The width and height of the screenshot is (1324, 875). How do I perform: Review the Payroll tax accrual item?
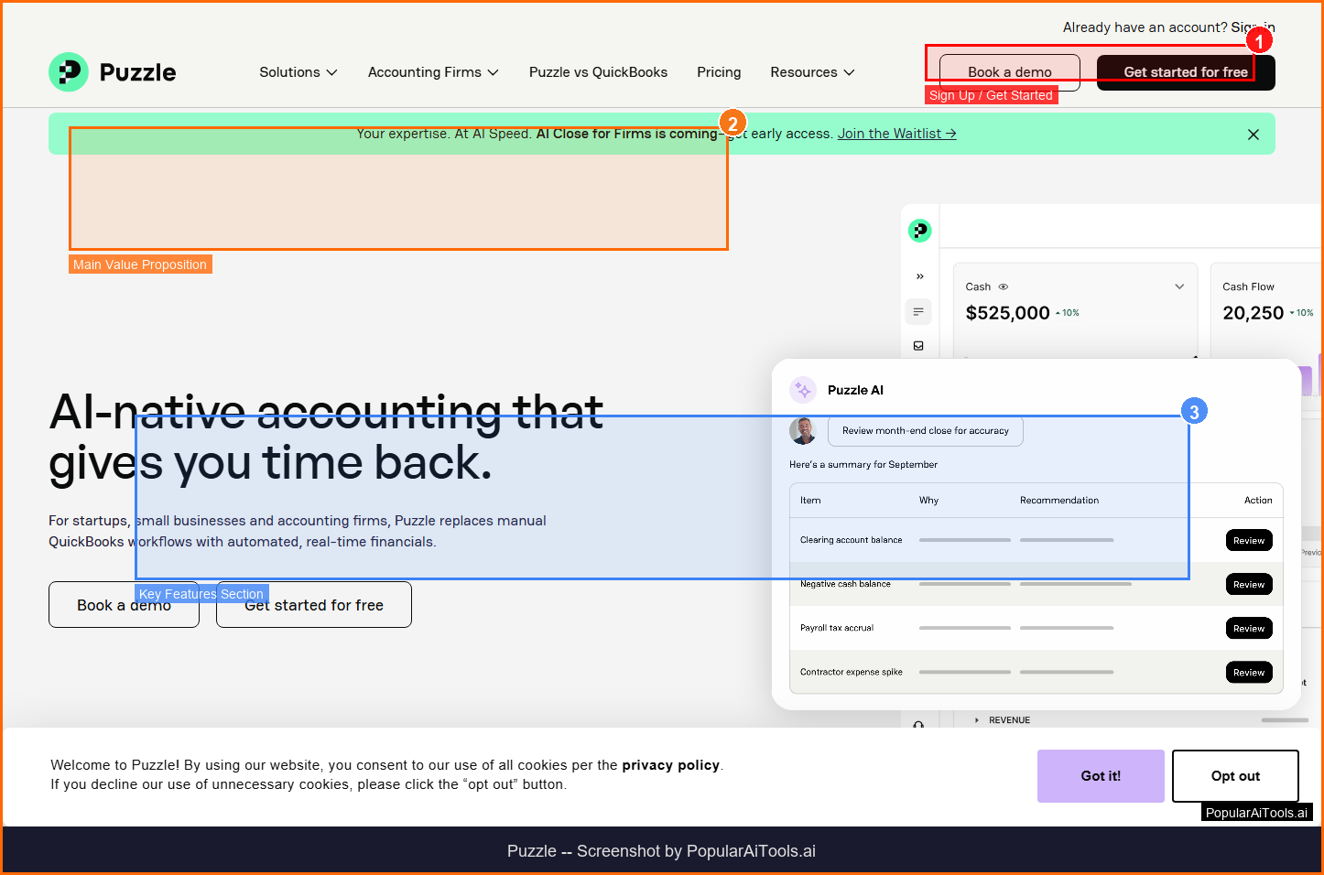click(1248, 629)
